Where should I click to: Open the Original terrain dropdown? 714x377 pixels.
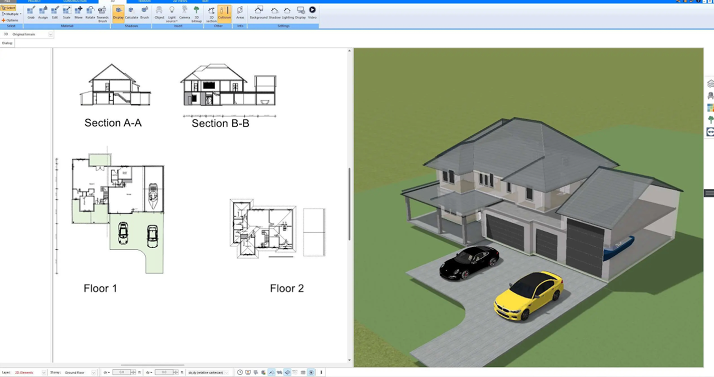coord(51,34)
